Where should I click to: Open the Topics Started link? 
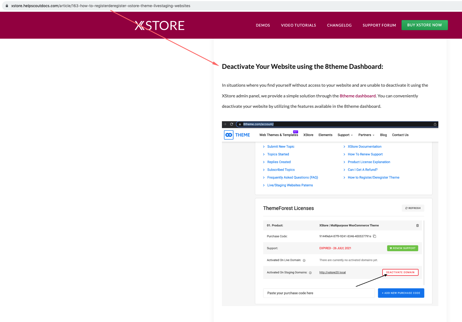pyautogui.click(x=278, y=154)
